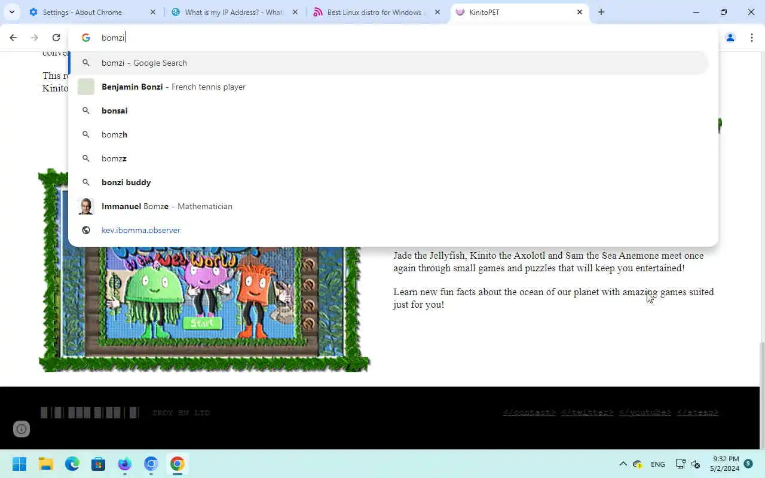Click TROY EN LTD footer text
The image size is (765, 478).
[181, 412]
